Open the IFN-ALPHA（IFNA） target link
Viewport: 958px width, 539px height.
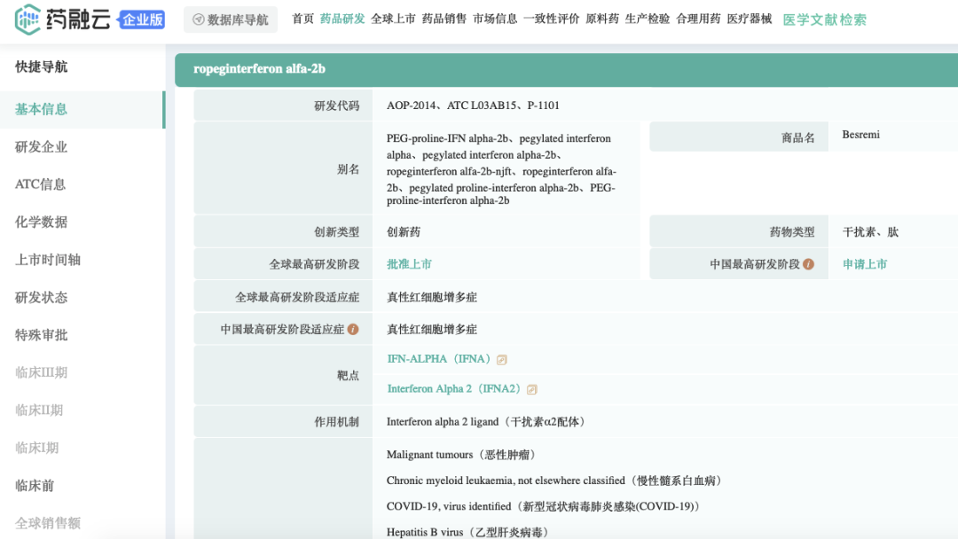click(438, 359)
